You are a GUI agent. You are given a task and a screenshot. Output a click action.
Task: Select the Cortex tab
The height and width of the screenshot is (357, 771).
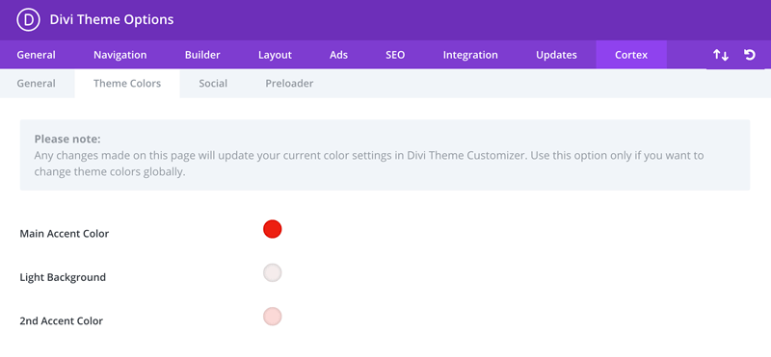tap(631, 55)
